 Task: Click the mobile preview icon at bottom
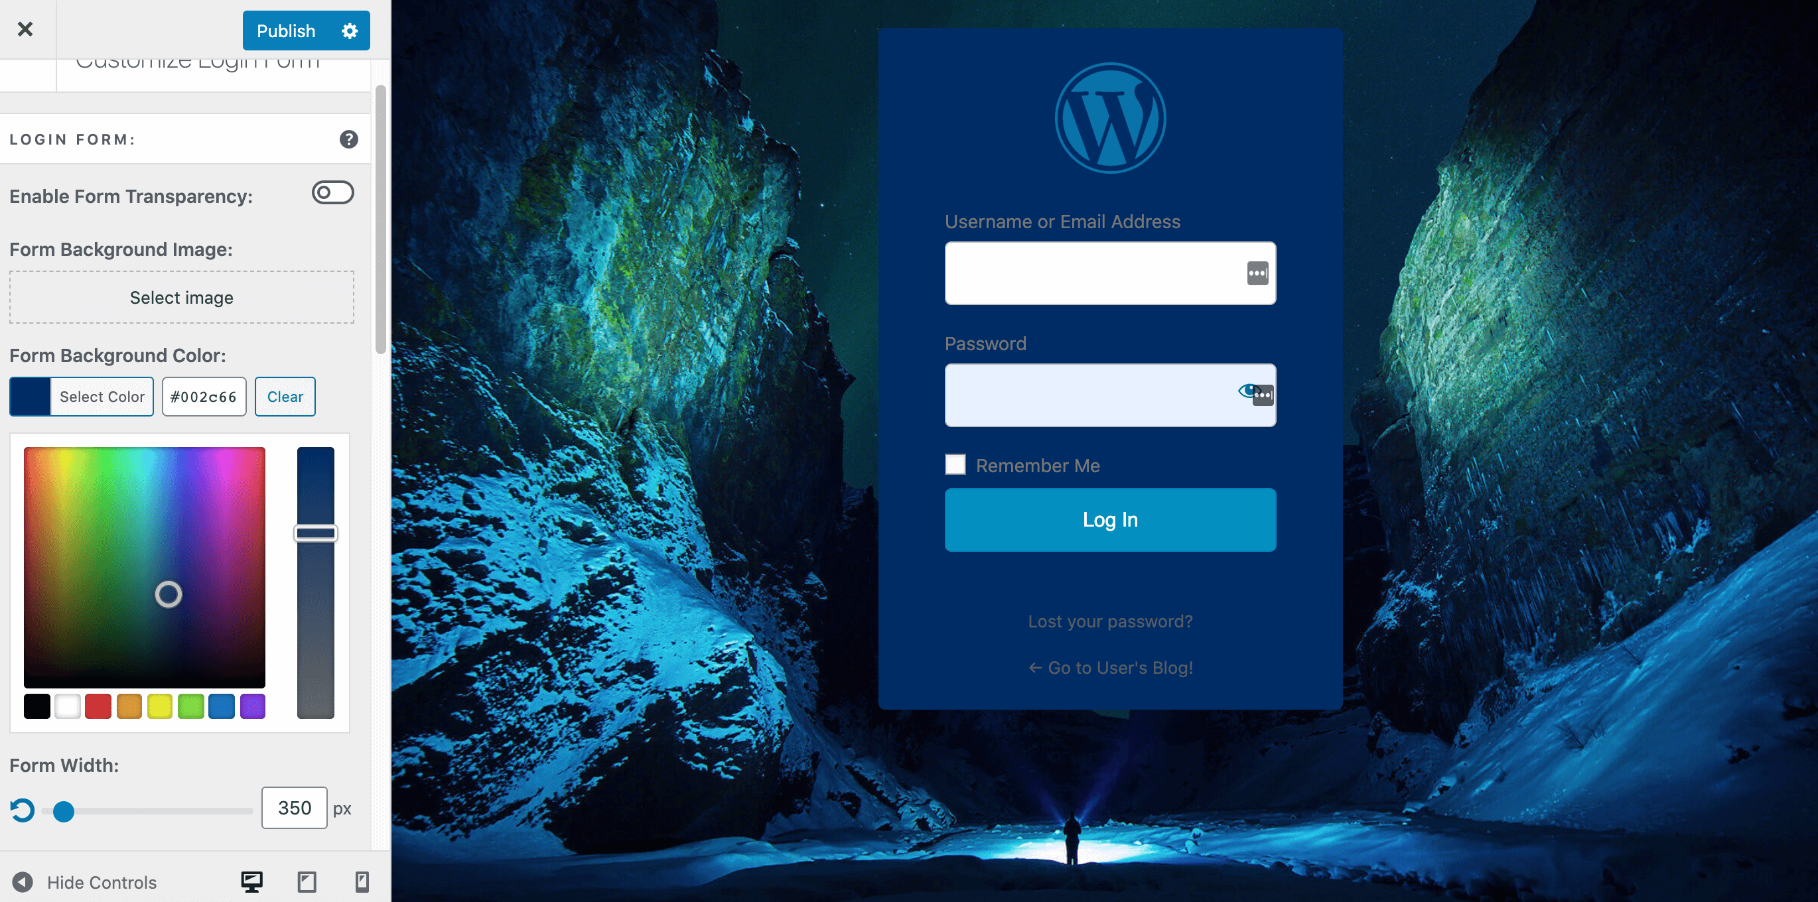point(360,881)
